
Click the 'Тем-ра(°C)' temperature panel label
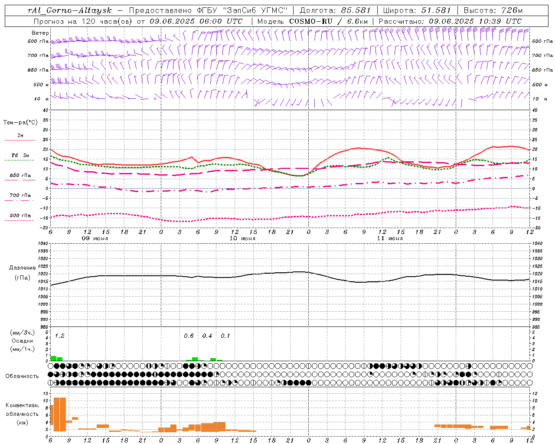pyautogui.click(x=21, y=123)
